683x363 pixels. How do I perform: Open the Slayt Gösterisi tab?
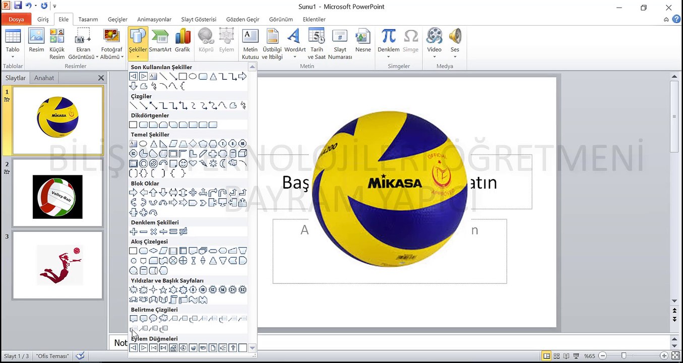tap(199, 19)
